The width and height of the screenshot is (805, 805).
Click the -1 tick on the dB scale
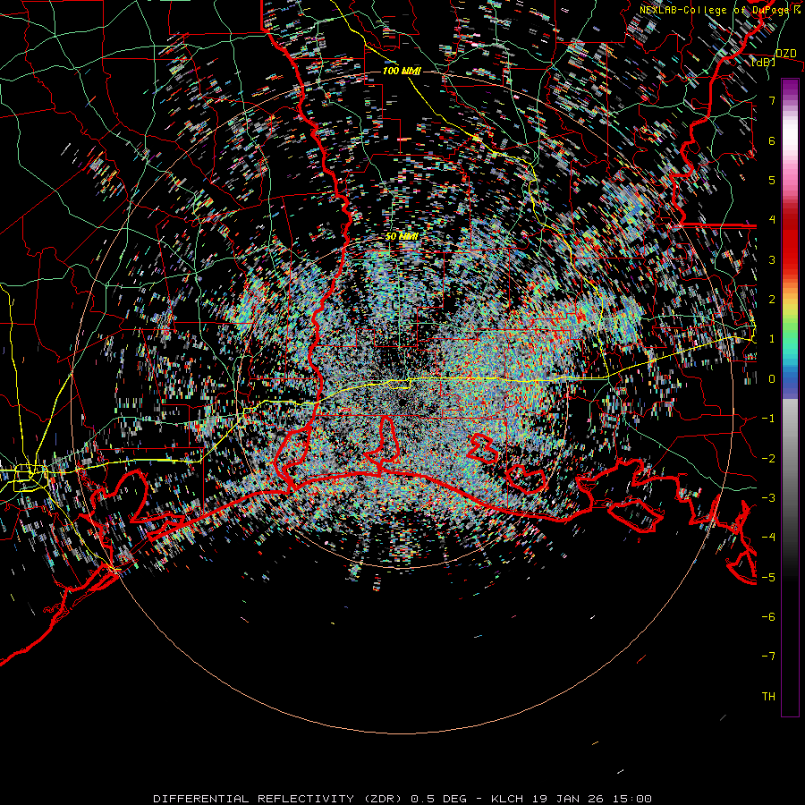[768, 419]
